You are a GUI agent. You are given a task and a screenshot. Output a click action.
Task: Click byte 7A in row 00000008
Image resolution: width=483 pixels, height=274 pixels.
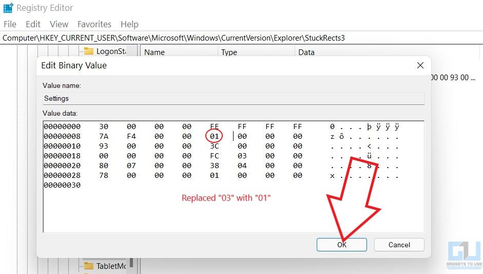104,136
